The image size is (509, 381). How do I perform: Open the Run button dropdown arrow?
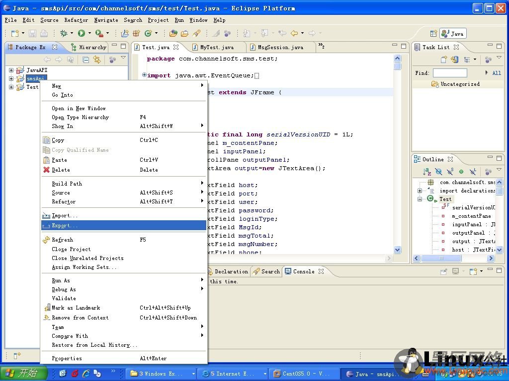pyautogui.click(x=89, y=33)
